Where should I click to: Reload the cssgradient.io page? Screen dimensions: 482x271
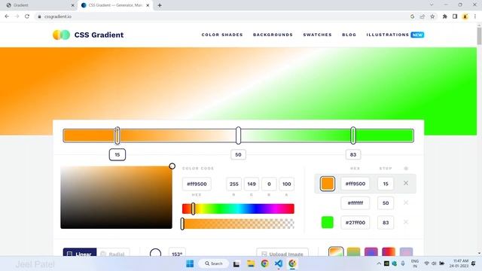[27, 17]
